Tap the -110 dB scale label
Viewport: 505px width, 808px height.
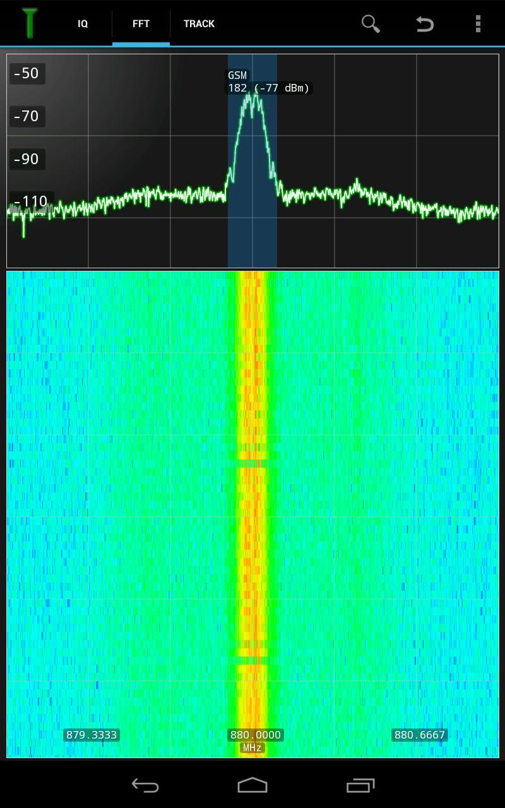point(30,201)
